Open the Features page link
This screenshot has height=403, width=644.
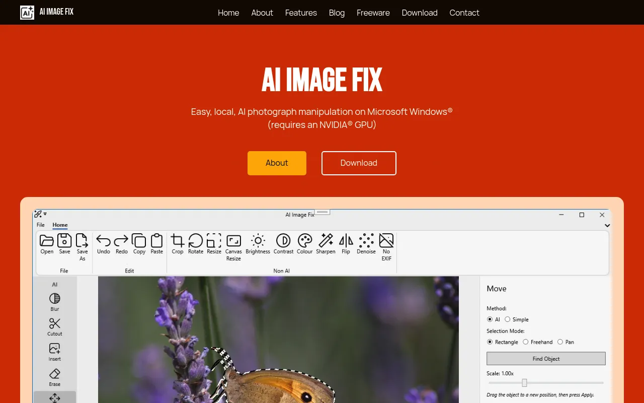tap(301, 13)
